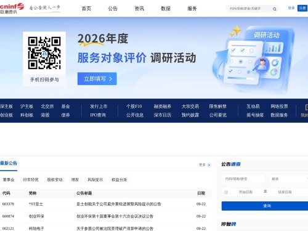Open the 预约披露 link
The height and width of the screenshot is (231, 308).
click(x=190, y=115)
